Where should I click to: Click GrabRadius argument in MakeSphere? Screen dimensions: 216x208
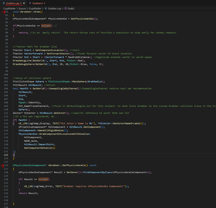(x=95, y=82)
